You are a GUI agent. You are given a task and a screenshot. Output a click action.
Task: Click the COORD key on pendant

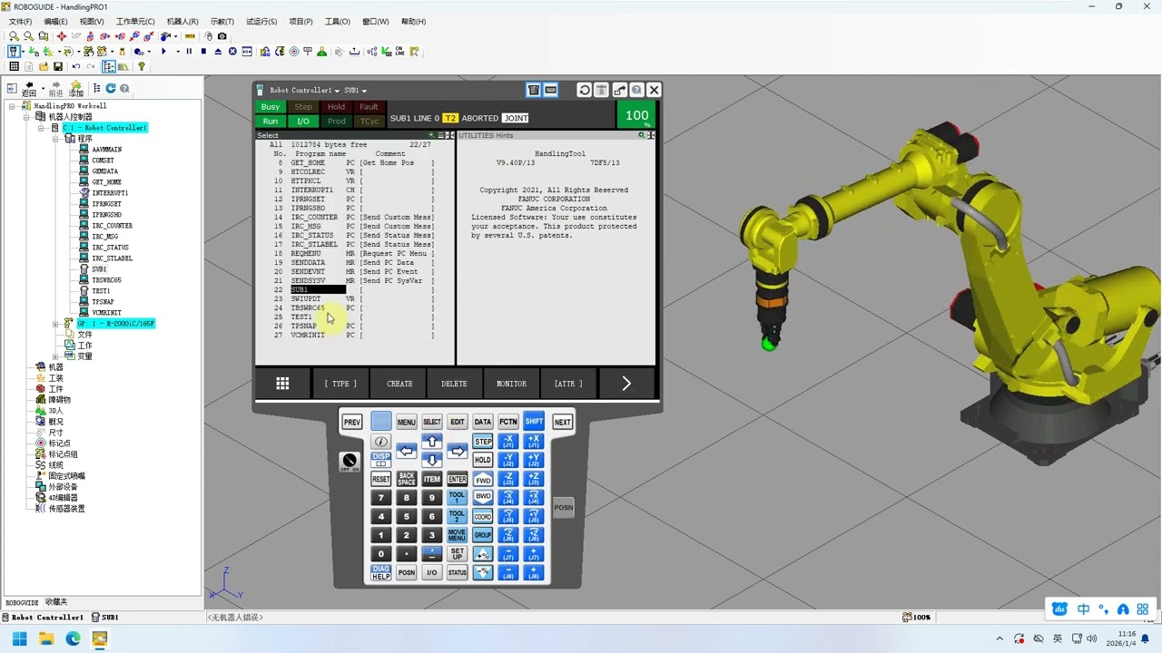click(483, 517)
